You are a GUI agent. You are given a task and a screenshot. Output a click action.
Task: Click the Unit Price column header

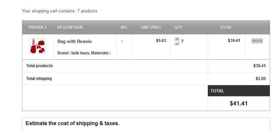pyautogui.click(x=151, y=28)
